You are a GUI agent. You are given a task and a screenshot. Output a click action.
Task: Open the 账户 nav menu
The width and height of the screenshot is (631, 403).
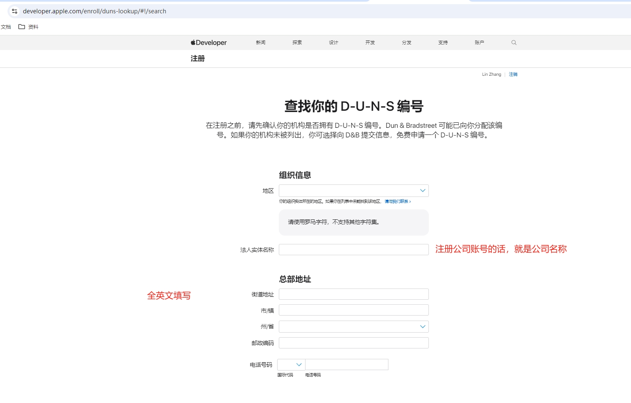pyautogui.click(x=479, y=42)
